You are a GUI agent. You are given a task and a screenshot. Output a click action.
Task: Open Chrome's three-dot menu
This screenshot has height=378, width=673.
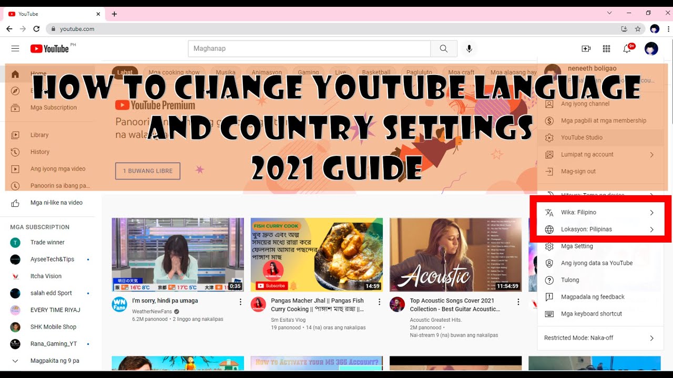click(668, 29)
